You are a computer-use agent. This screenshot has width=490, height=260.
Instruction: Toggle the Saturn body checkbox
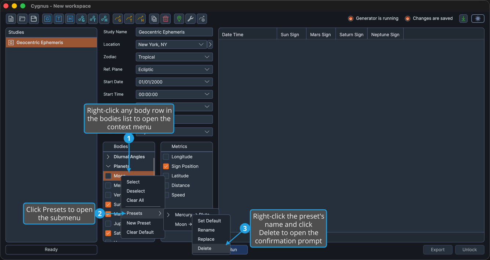click(108, 233)
